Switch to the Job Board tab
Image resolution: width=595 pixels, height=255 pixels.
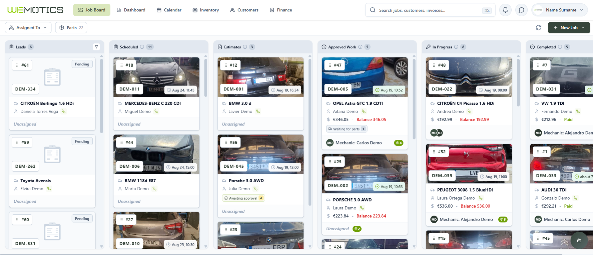click(92, 10)
